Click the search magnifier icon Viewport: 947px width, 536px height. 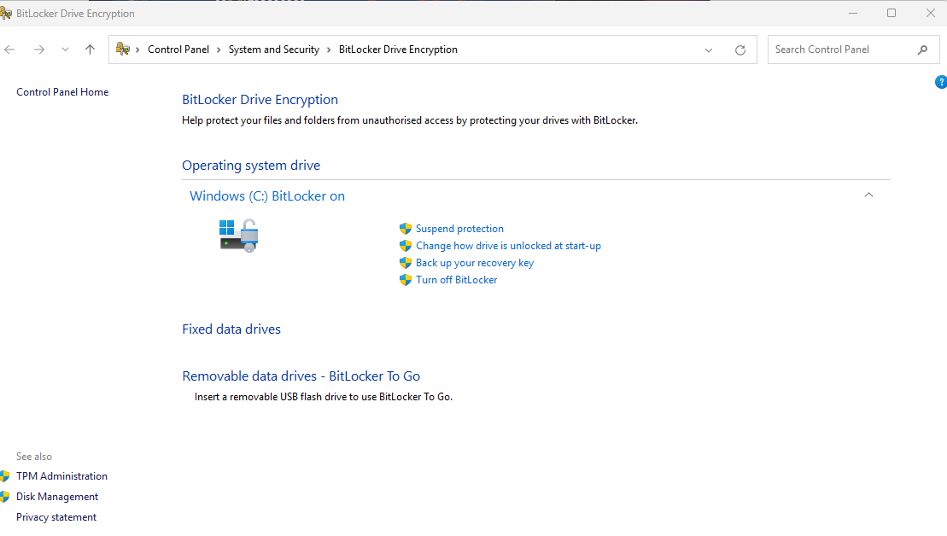point(922,50)
